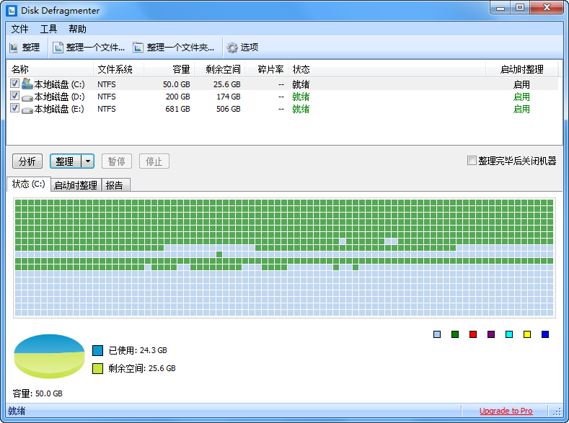Screen dimensions: 569x423
Task: Click the 50.0 GB capacity cell
Action: click(177, 84)
